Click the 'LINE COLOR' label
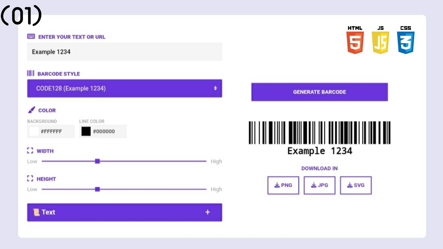This screenshot has width=443, height=249. [92, 121]
